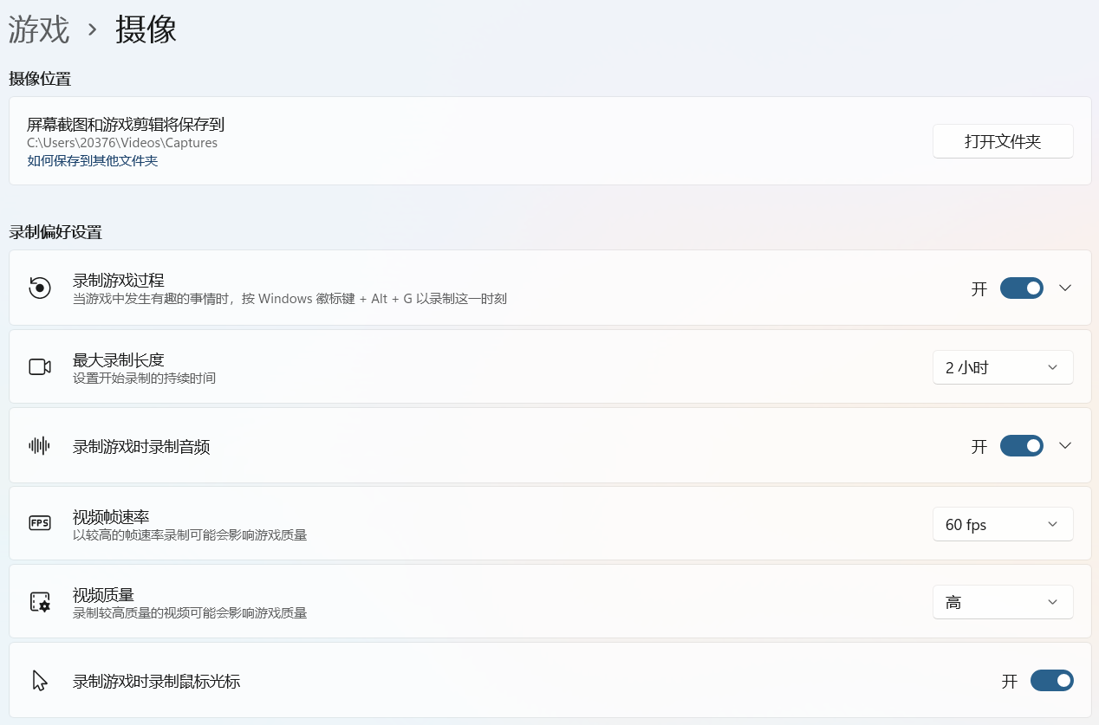Screen dimensions: 1099x725
Task: Click the 设置开始录制的持续时间 description
Action: coord(145,379)
